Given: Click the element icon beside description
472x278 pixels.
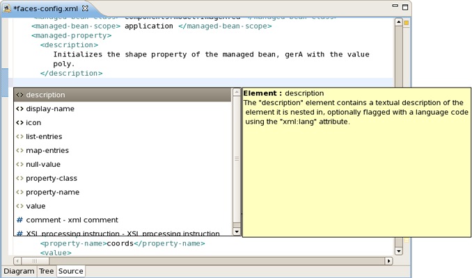Looking at the screenshot, I should pos(20,95).
